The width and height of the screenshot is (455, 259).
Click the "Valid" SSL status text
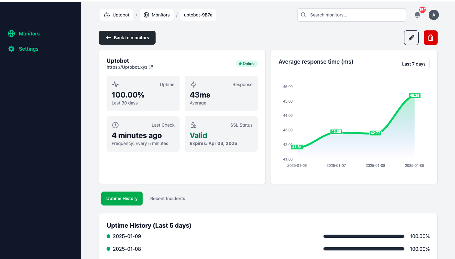(198, 135)
